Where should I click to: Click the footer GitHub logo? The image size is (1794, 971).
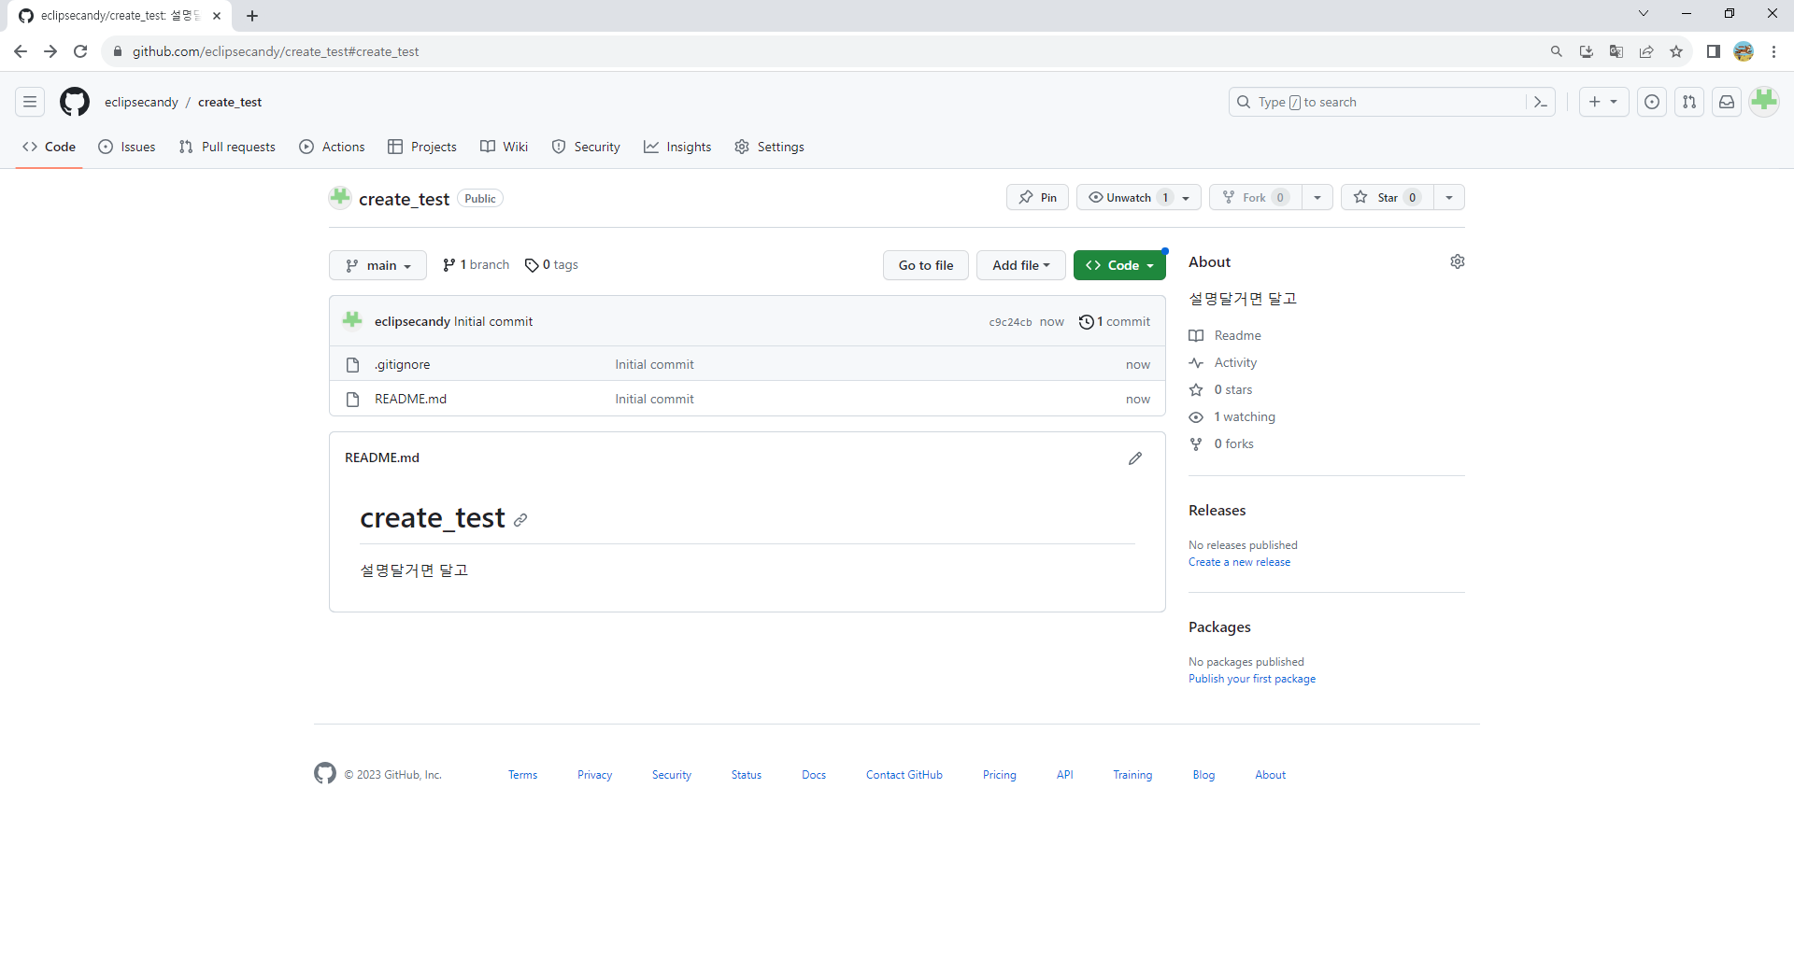click(x=325, y=773)
